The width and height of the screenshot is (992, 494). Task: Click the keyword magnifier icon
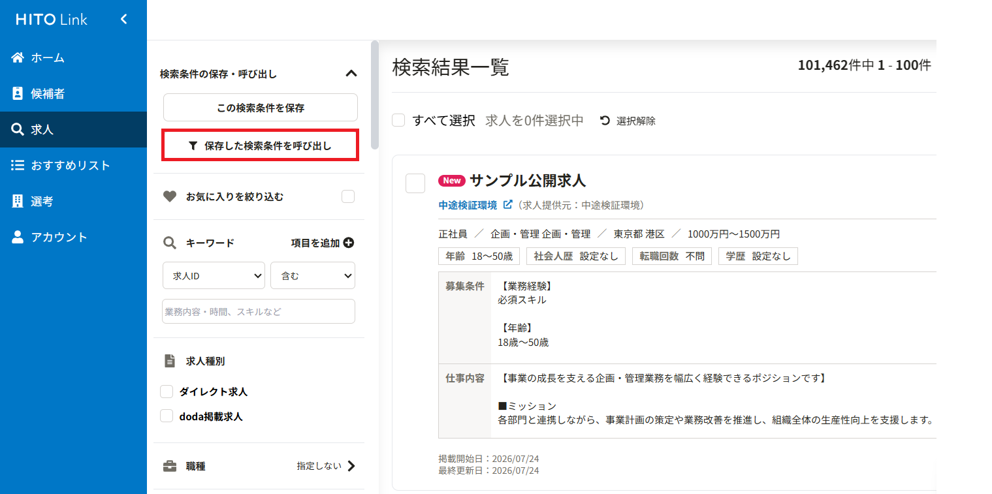click(x=170, y=243)
